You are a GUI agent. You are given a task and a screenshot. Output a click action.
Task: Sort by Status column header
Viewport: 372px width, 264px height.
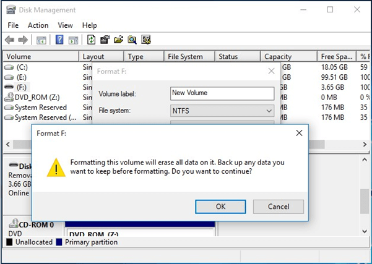coord(238,57)
